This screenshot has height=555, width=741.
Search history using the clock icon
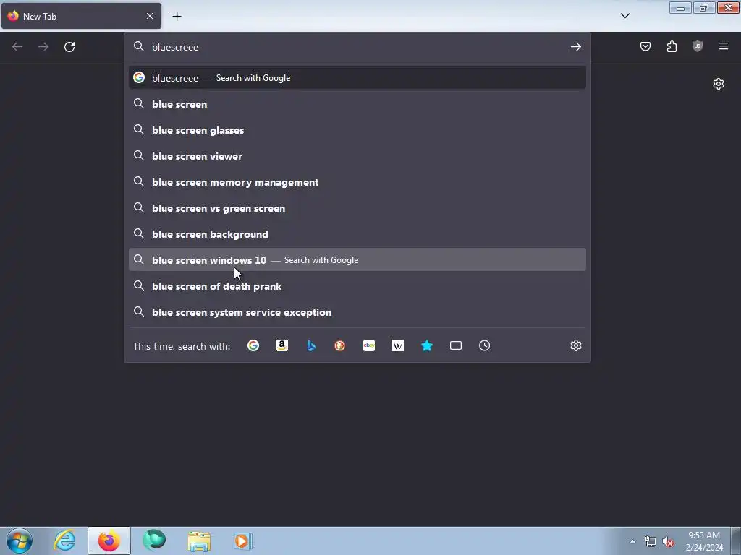484,346
